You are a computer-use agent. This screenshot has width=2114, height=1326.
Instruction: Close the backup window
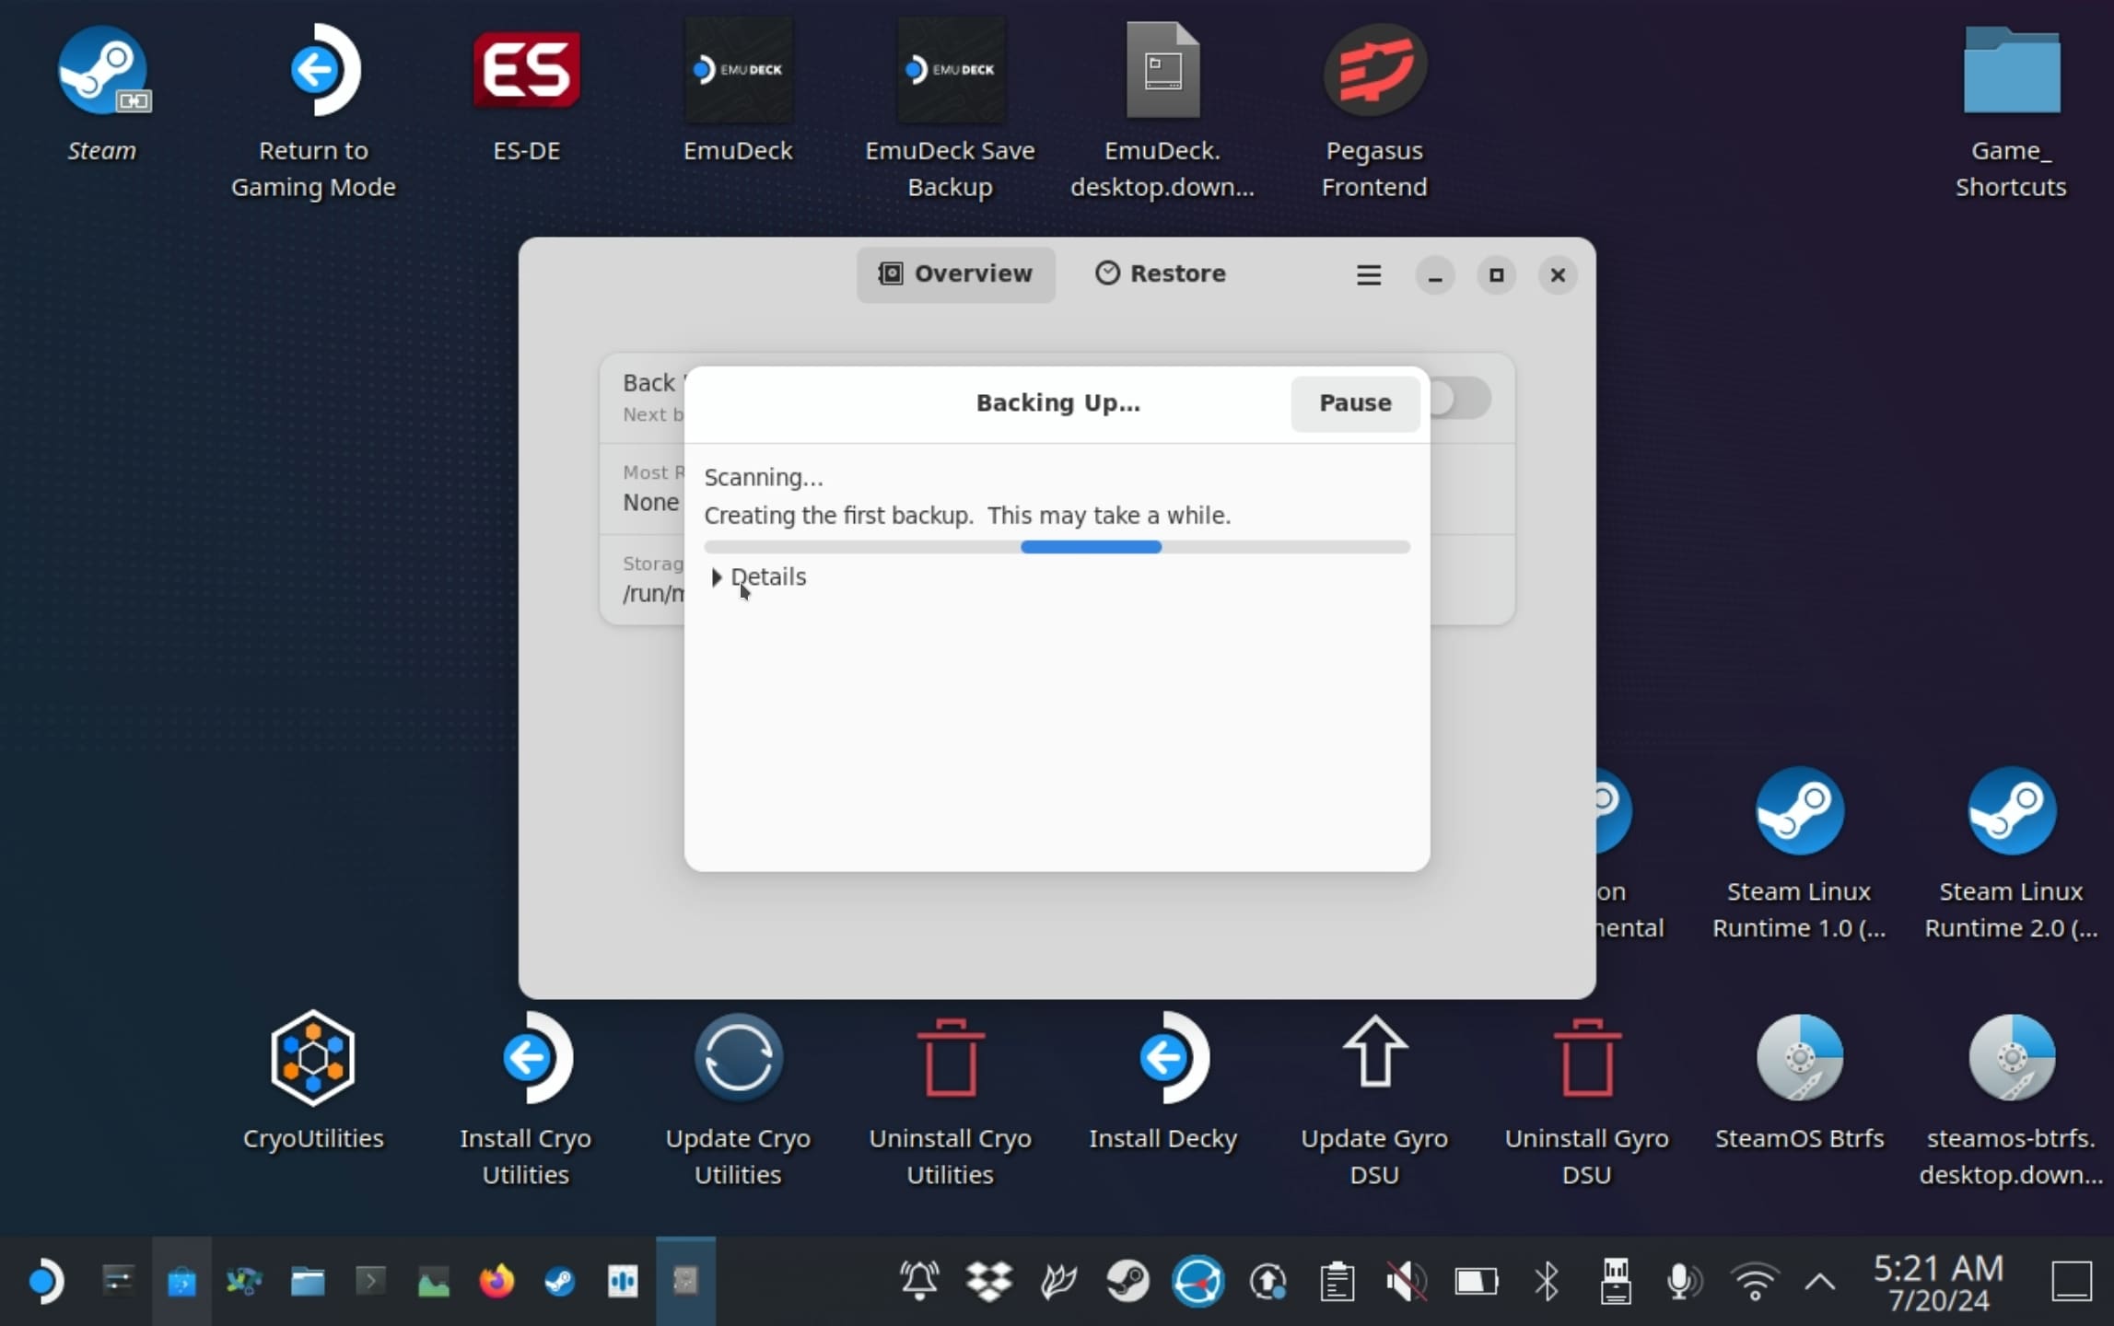click(1558, 275)
